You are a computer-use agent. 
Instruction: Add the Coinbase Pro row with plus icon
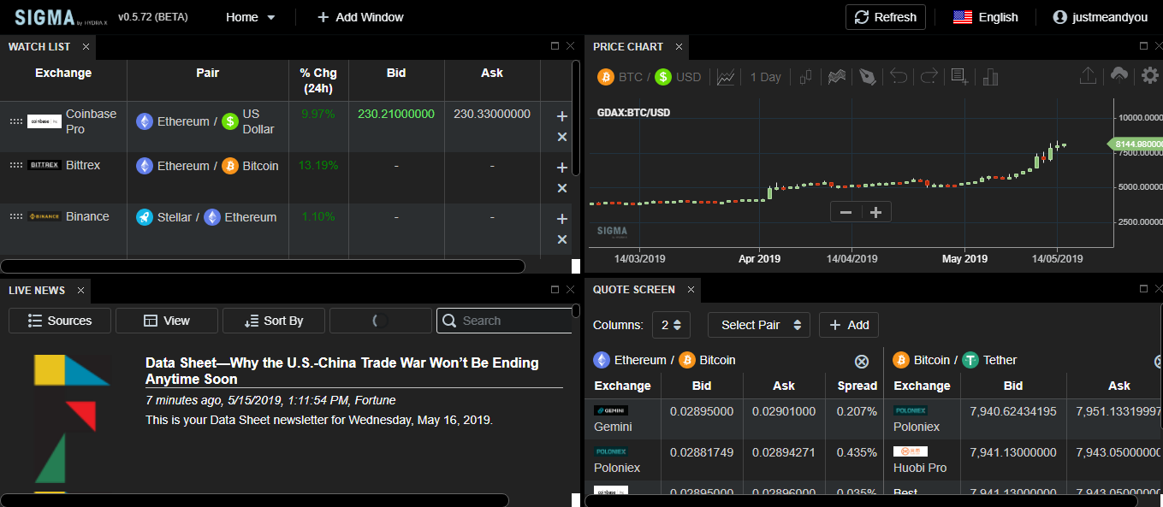[562, 116]
